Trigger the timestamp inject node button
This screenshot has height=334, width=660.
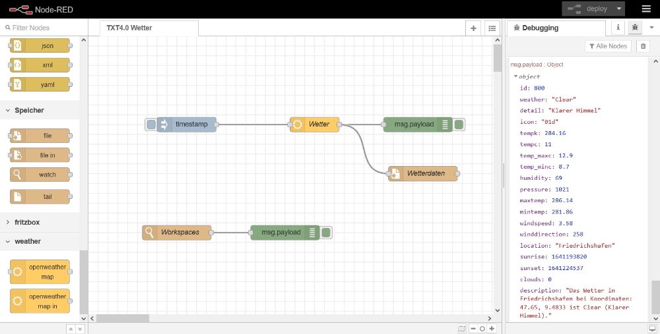[x=152, y=125]
